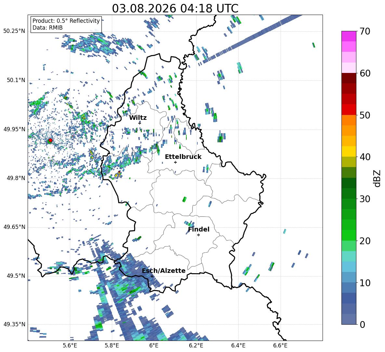Click the magenta 70 dBZ colorbar segment
This screenshot has width=385, height=352.
click(x=349, y=36)
